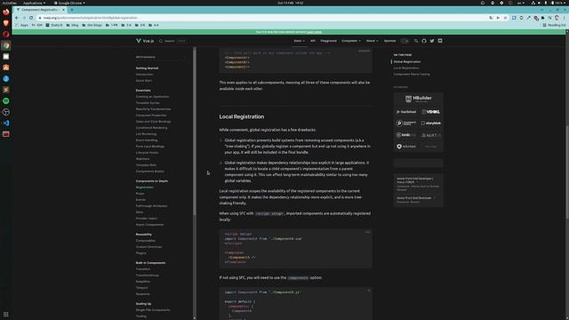Open Reactivity Fundamentals sidebar link
Viewport: 569px width, 320px height.
tap(153, 108)
